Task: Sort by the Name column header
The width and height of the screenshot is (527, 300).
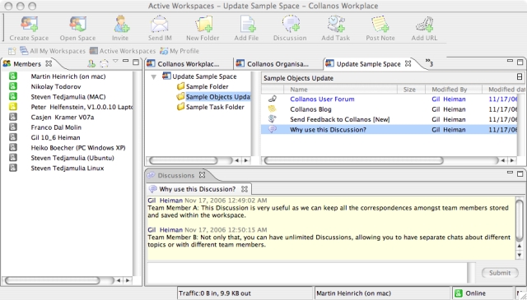Action: click(340, 90)
